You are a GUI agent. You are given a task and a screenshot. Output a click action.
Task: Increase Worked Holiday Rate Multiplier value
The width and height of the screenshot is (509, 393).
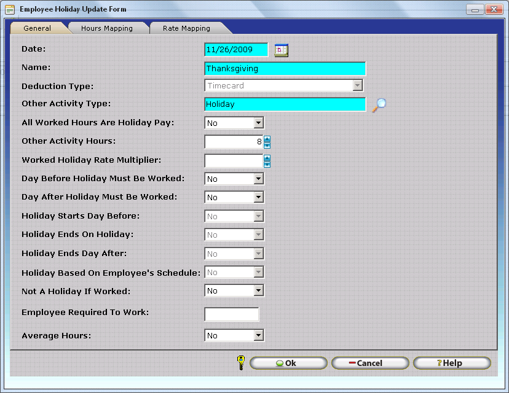point(267,158)
